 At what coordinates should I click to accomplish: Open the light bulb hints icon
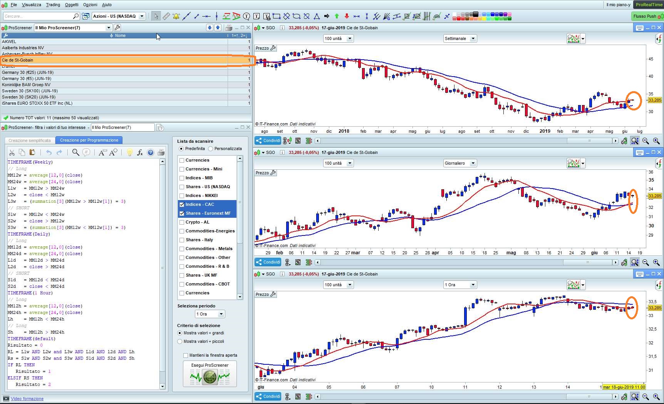(x=130, y=153)
